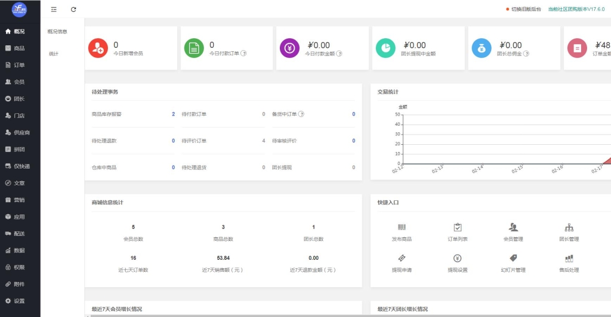
Task: Click the 切换旧版后台 link
Action: click(526, 10)
